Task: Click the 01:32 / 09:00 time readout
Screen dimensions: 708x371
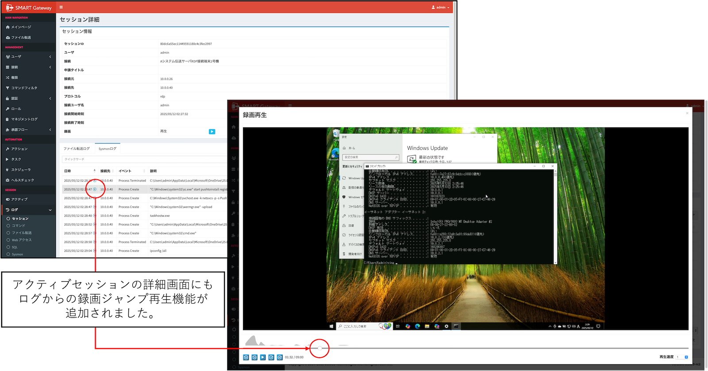Action: point(294,357)
